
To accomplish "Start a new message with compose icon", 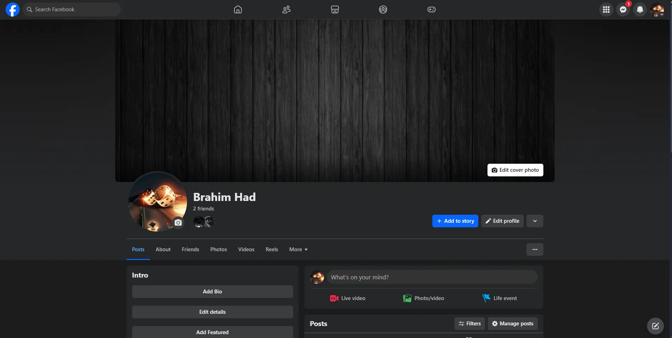I will pos(655,326).
